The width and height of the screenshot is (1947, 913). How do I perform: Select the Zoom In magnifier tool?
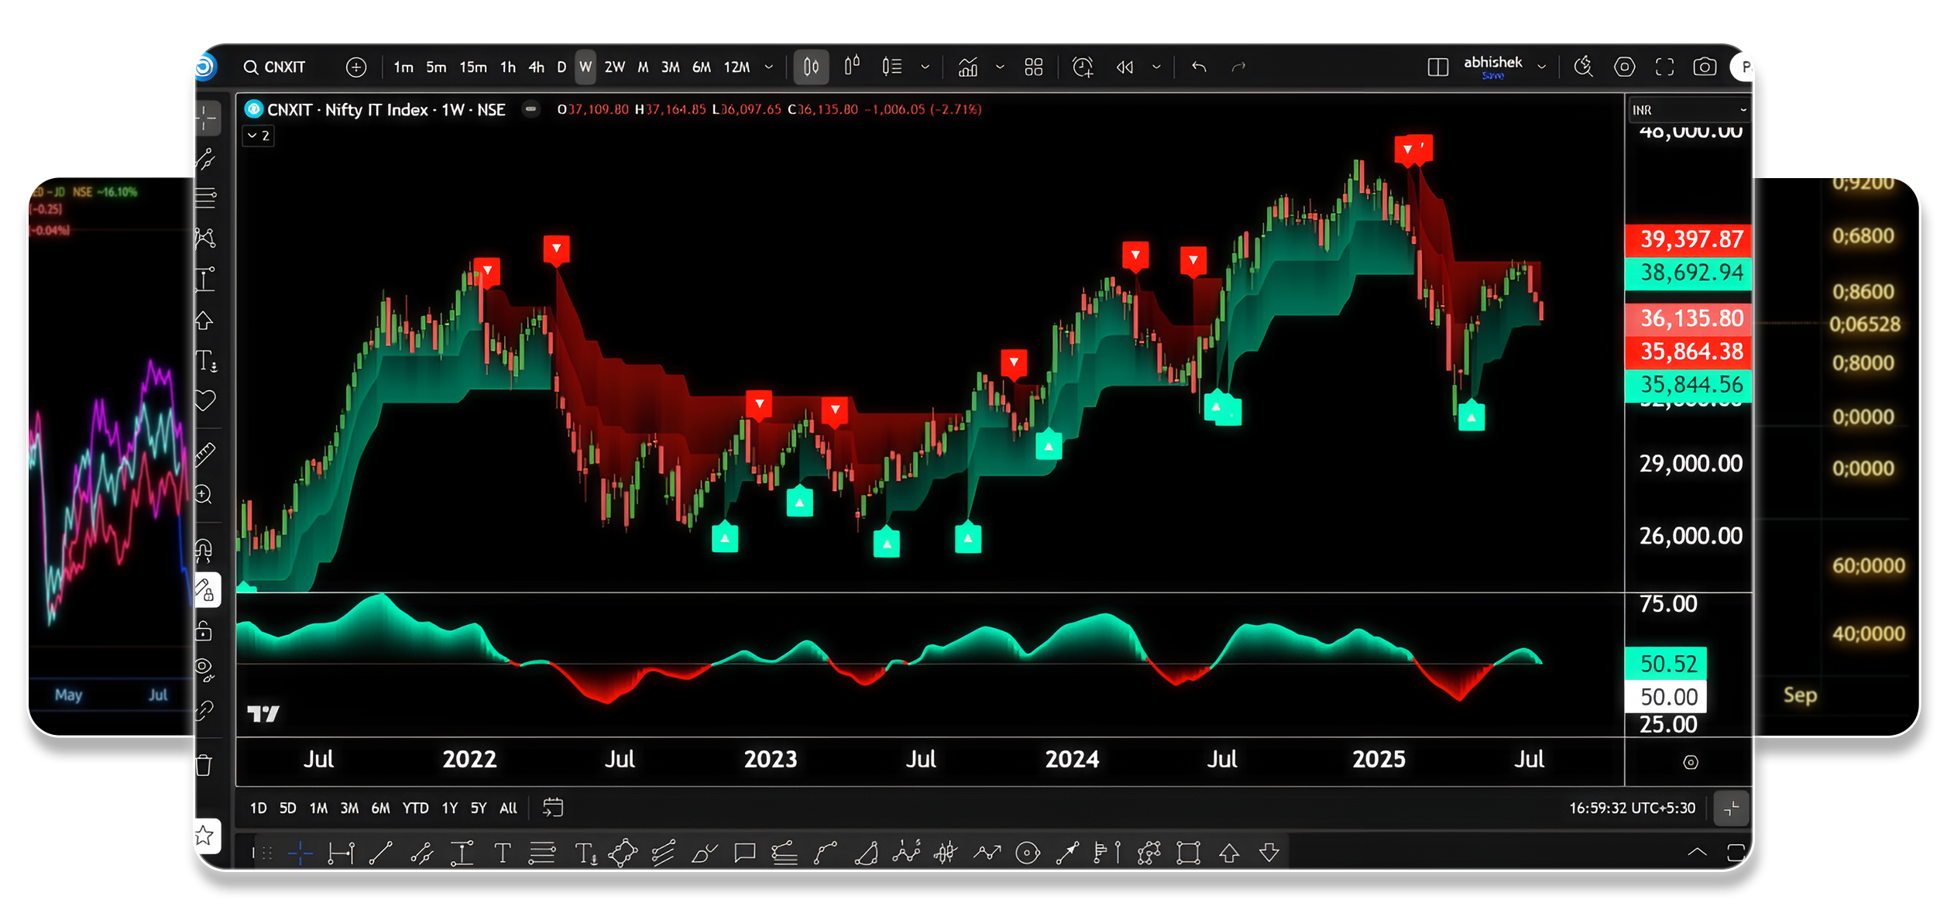click(x=204, y=494)
